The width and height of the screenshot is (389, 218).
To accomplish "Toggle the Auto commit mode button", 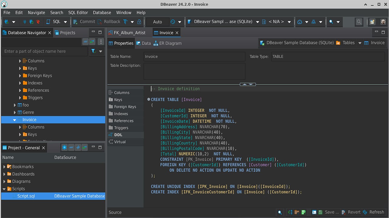I will [x=157, y=22].
